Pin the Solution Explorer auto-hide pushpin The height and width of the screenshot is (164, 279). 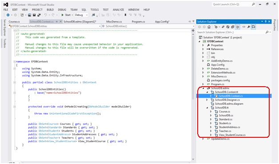[x=266, y=21]
